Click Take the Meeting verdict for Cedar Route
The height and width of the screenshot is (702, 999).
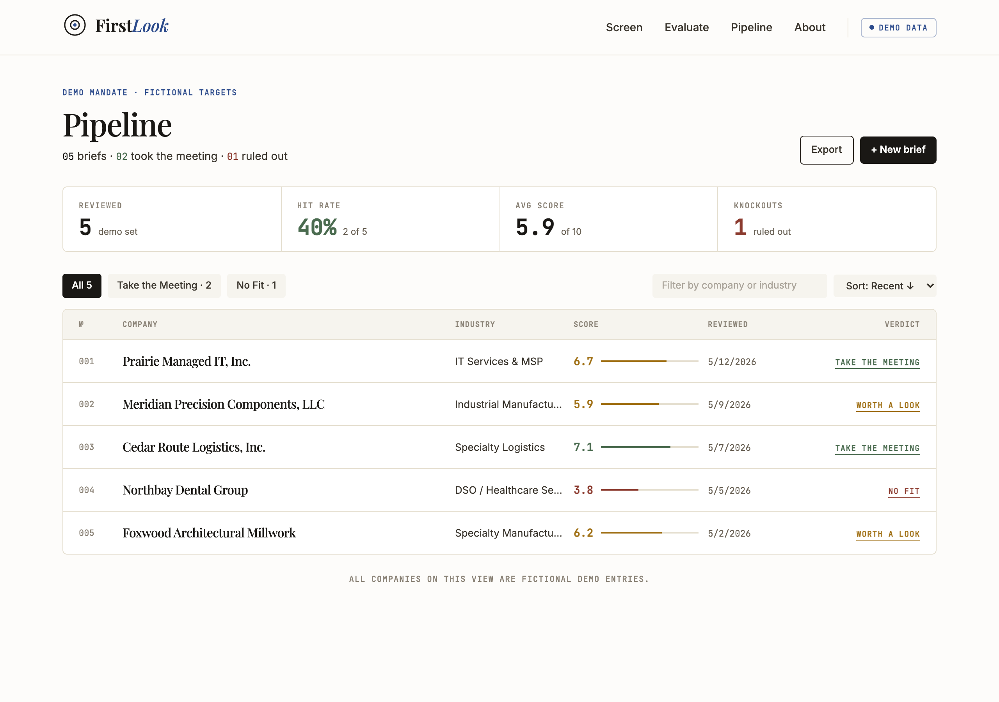877,448
